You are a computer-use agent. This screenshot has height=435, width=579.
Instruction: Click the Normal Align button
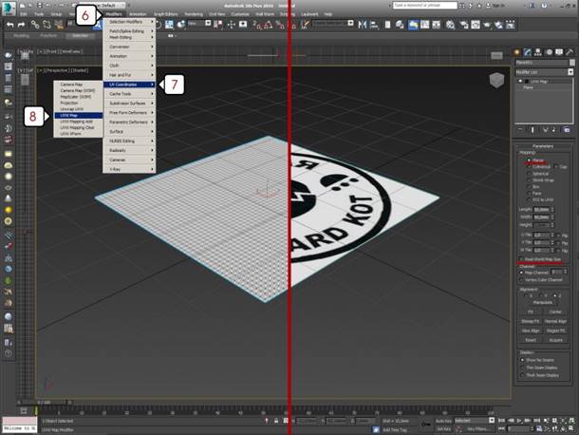tap(555, 322)
